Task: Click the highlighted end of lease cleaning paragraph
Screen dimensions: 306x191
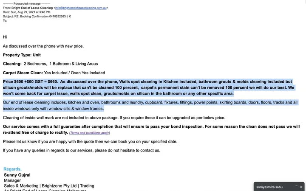Action: [x=151, y=105]
